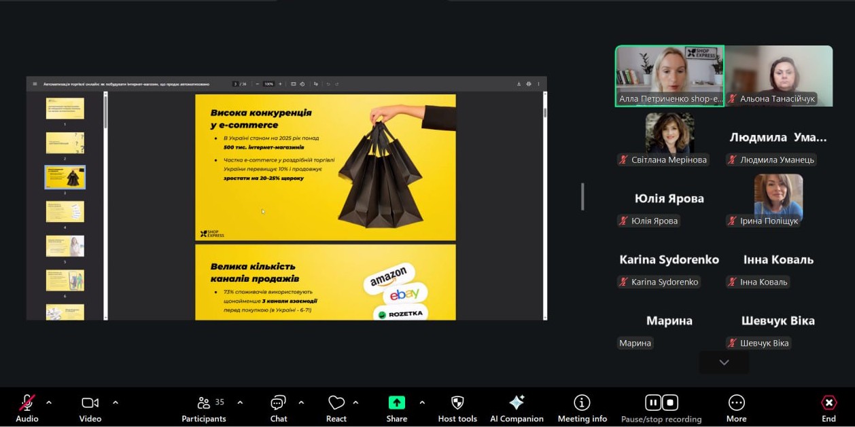Viewport: 855px width, 427px height.
Task: Click the green Share screen button
Action: [397, 403]
